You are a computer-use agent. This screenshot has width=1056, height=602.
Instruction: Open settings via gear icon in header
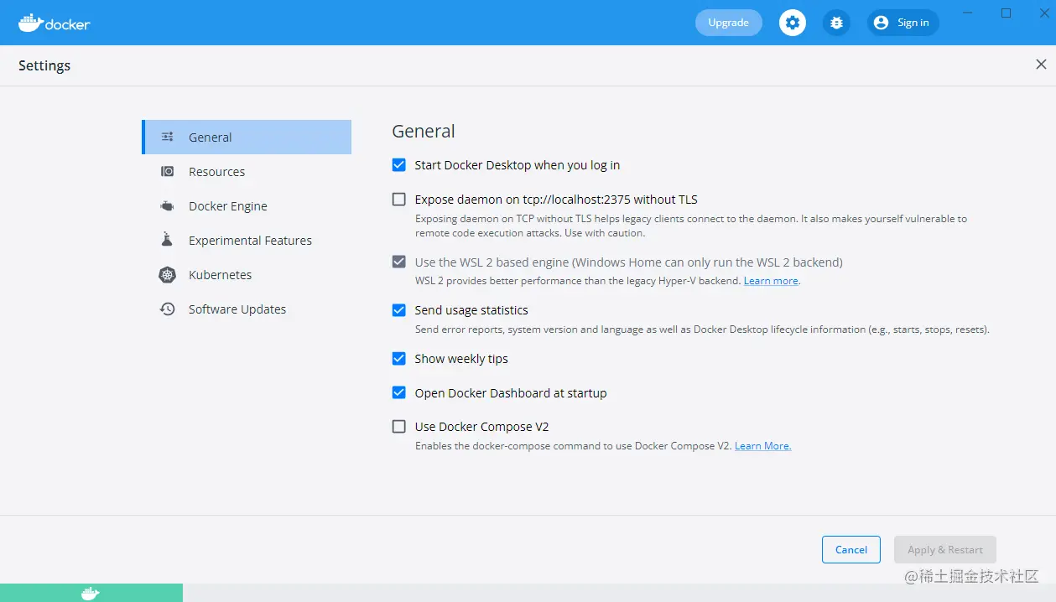point(793,23)
